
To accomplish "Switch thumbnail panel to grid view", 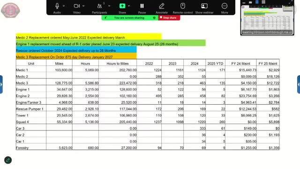I will (263, 2).
